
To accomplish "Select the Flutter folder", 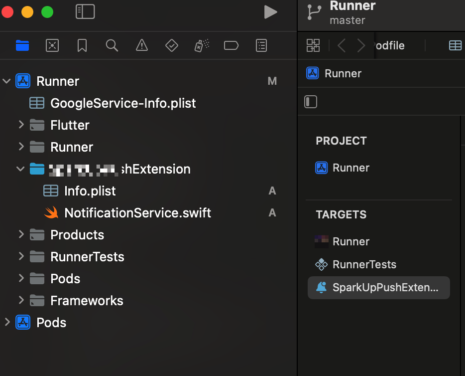I will point(70,125).
